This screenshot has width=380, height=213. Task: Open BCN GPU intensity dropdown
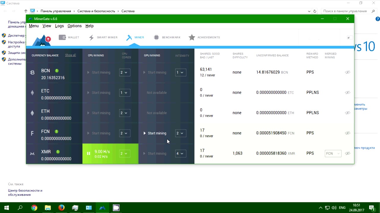180,72
